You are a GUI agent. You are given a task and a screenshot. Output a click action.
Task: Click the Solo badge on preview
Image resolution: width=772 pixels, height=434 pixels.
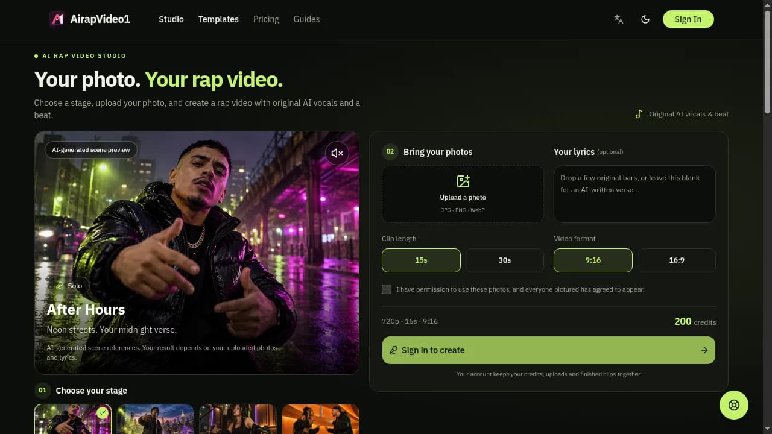click(69, 286)
